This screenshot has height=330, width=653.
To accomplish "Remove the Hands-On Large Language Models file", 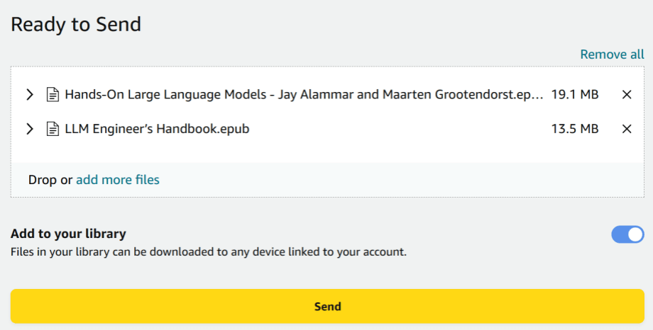I will (627, 95).
